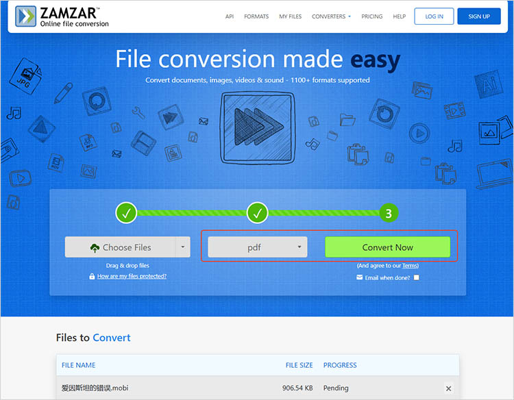Click the Sign Up button

[x=479, y=16]
